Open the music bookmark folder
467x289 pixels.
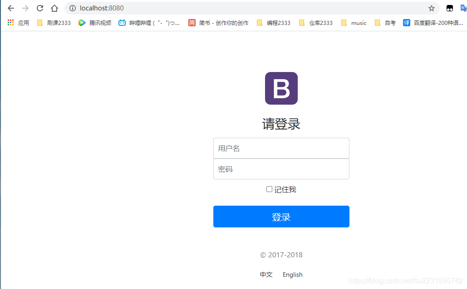click(354, 23)
